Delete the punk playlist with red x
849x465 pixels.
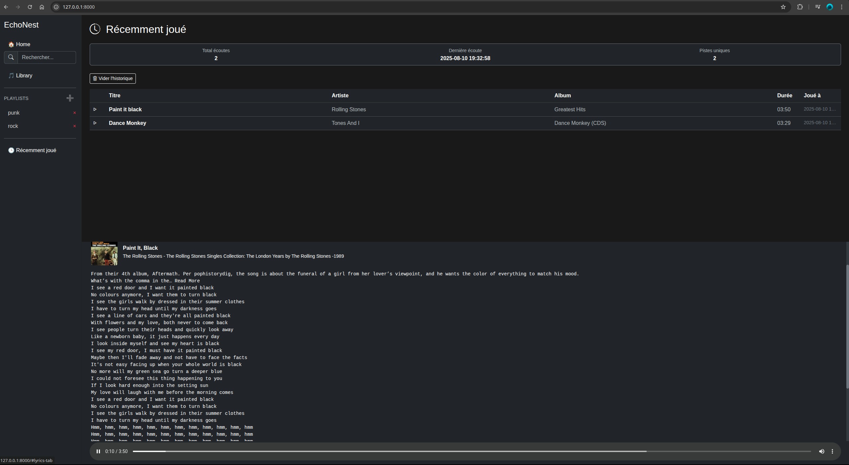point(74,113)
